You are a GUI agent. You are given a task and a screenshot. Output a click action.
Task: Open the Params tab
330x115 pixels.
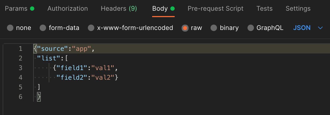[20, 9]
